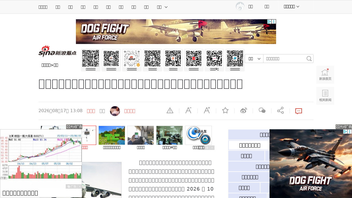The height and width of the screenshot is (198, 352).
Task: Increase font size with the A+ icon
Action: pos(207,111)
